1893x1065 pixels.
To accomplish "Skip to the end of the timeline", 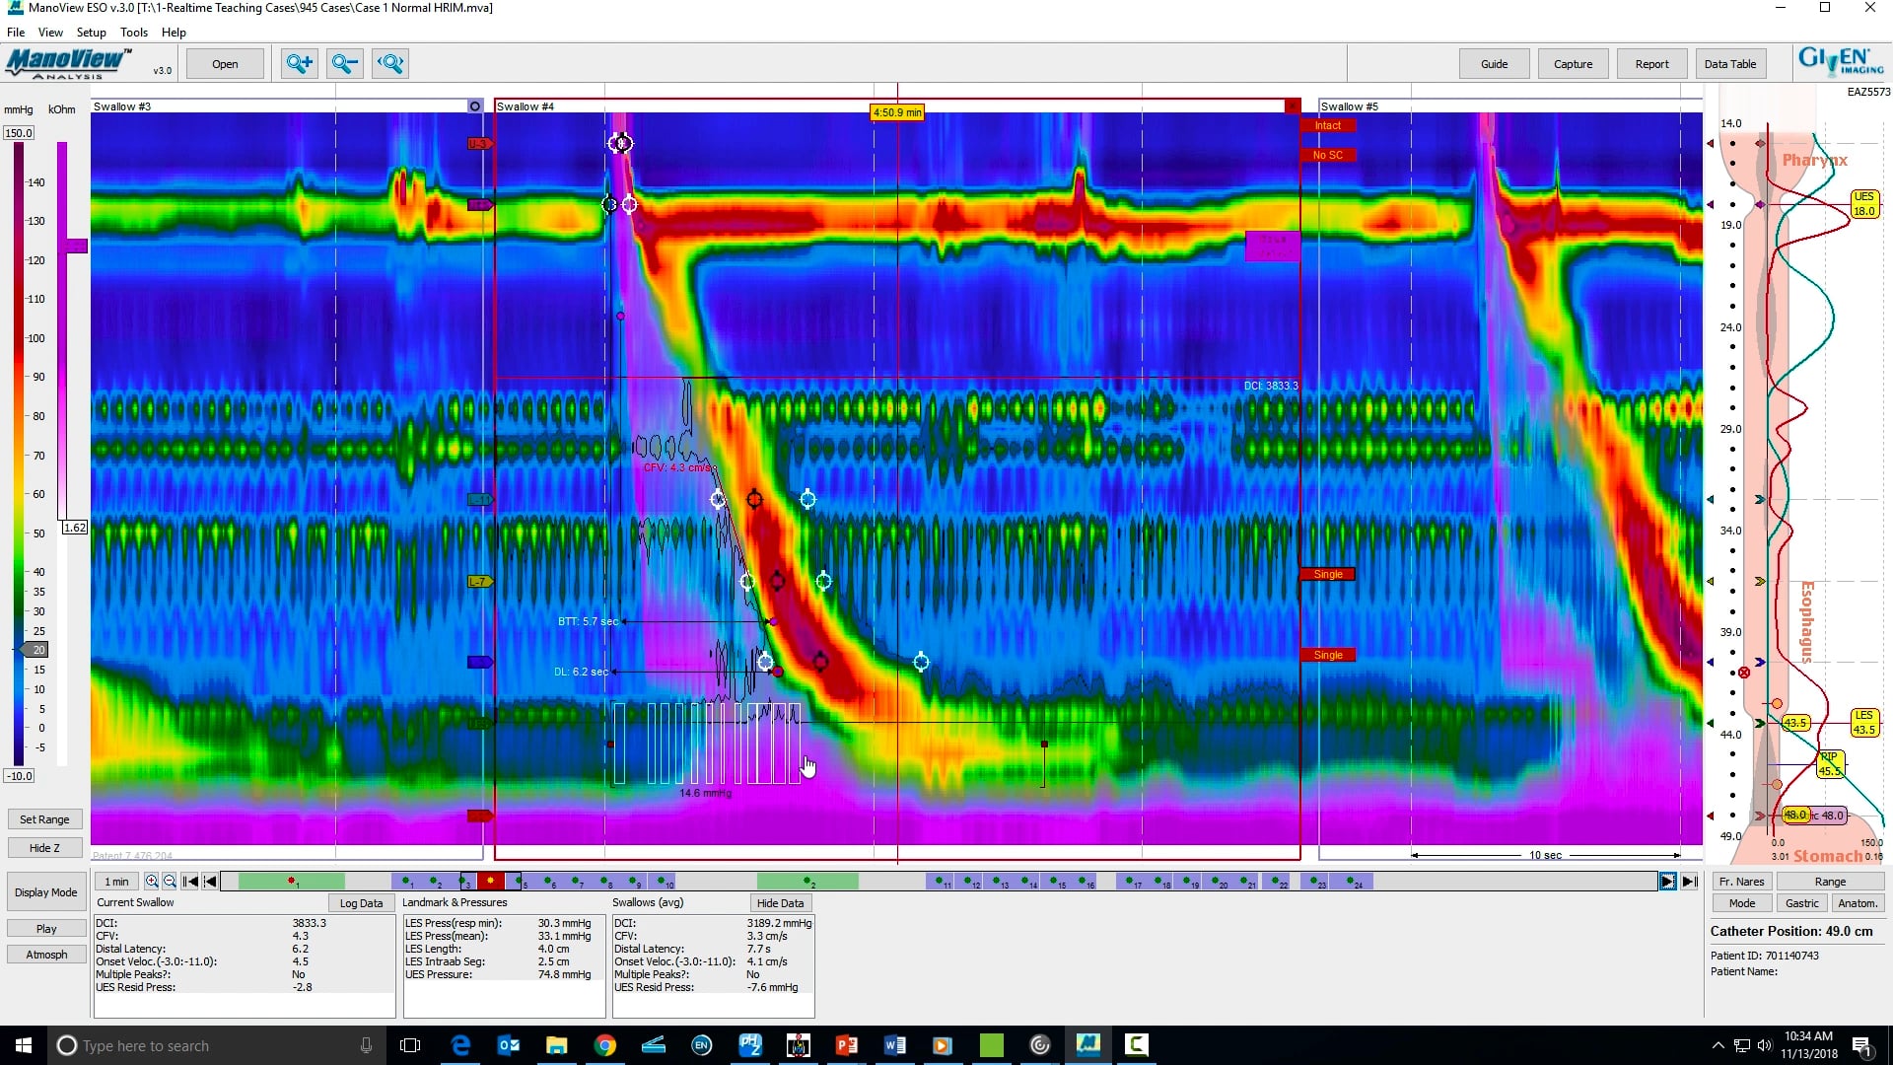I will (1690, 882).
